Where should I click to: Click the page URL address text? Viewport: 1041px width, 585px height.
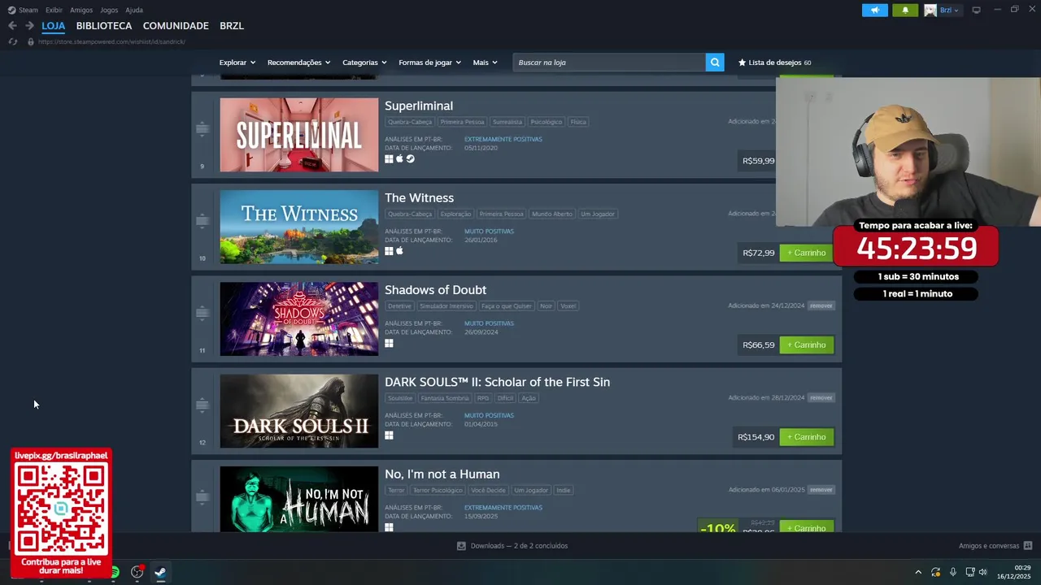111,41
